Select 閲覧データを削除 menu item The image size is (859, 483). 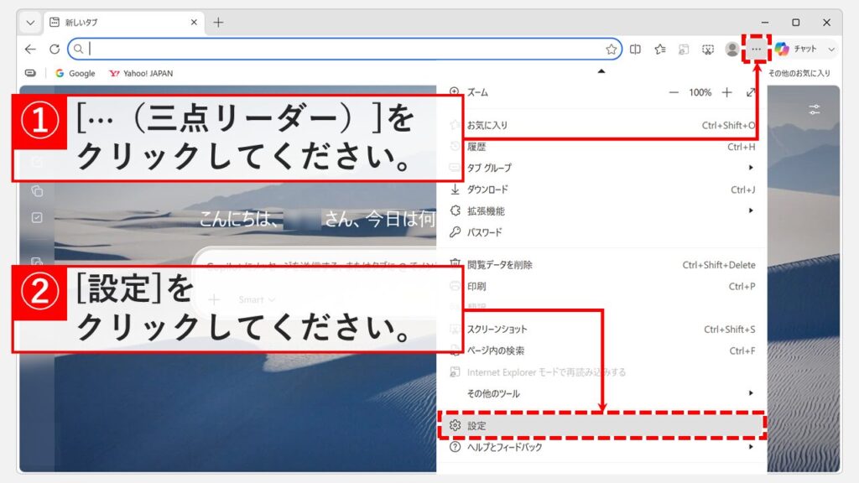(x=602, y=265)
